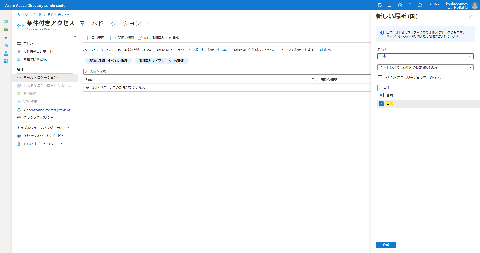Open the notifications bell
The width and height of the screenshot is (480, 253).
click(x=390, y=5)
